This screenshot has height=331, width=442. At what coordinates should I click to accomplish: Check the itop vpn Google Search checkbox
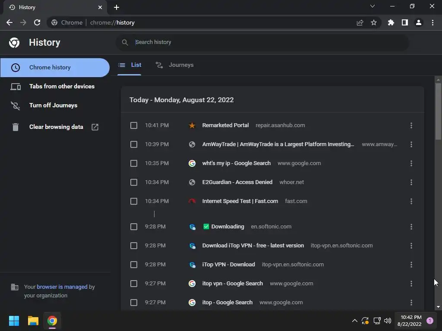click(x=134, y=284)
